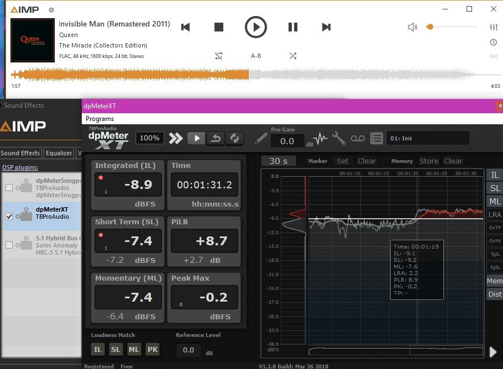
Task: Click Marker Set button
Action: [342, 161]
